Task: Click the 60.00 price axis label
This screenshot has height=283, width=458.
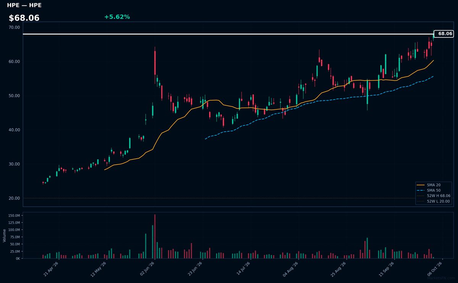Action: point(14,61)
